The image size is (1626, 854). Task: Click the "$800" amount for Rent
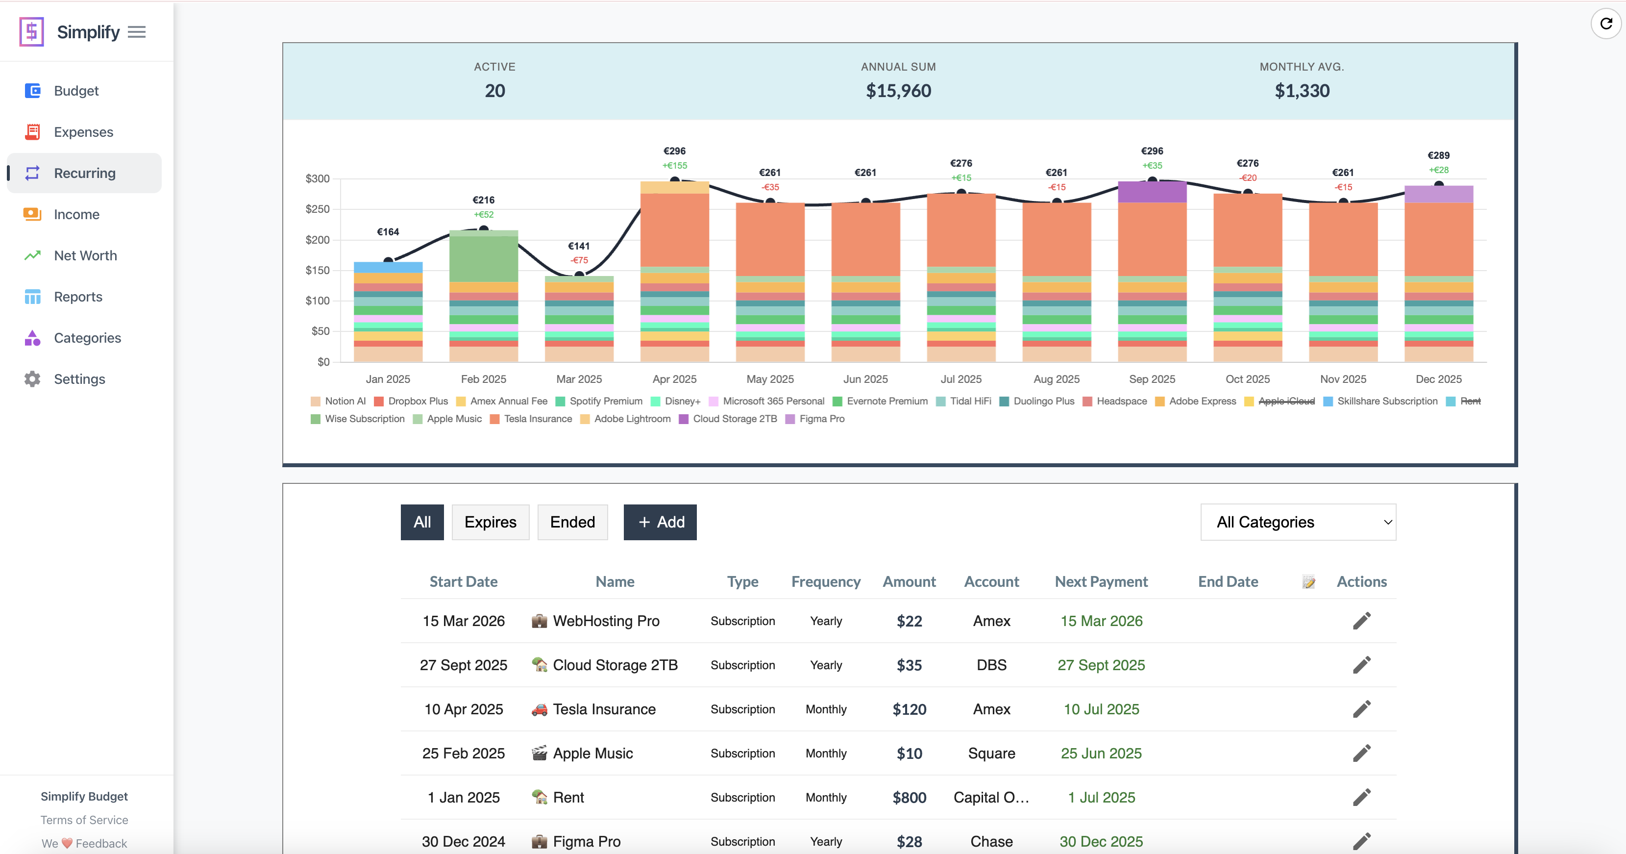[909, 798]
